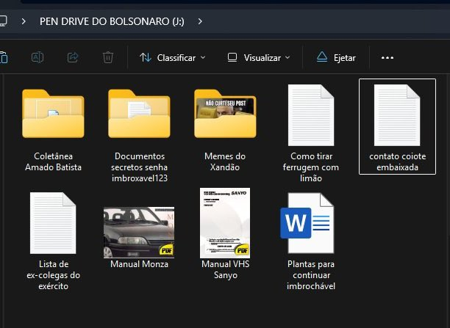Select Lista de ex-colegas do exército file icon

coord(53,223)
